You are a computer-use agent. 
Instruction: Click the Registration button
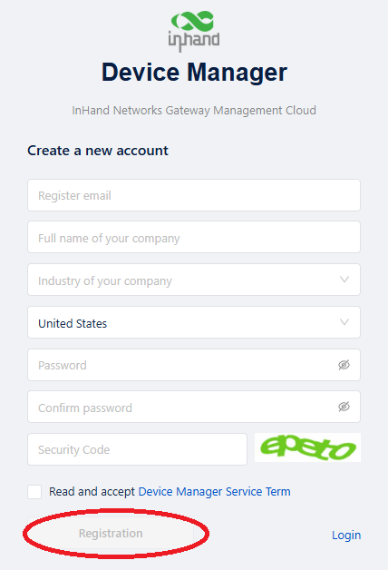(111, 534)
